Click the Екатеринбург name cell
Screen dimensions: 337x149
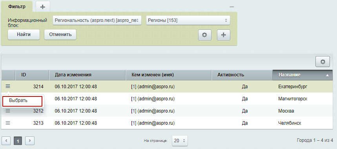tap(293, 87)
